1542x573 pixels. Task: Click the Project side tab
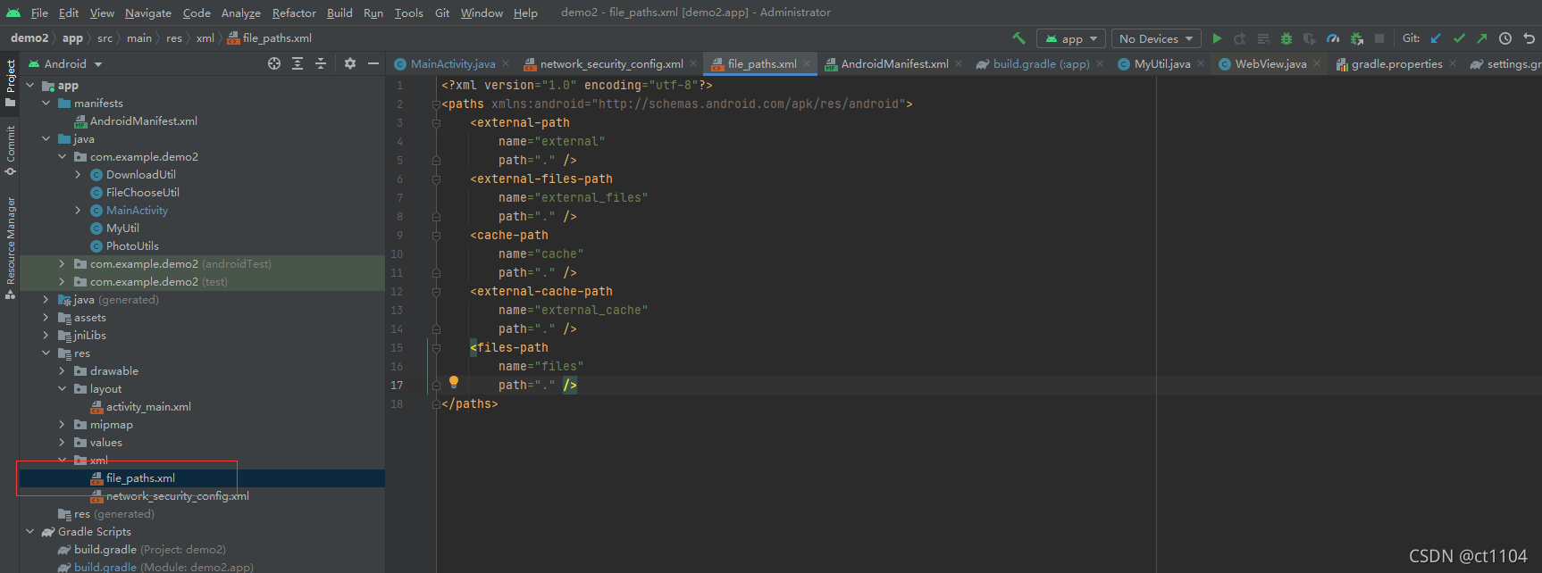click(11, 82)
